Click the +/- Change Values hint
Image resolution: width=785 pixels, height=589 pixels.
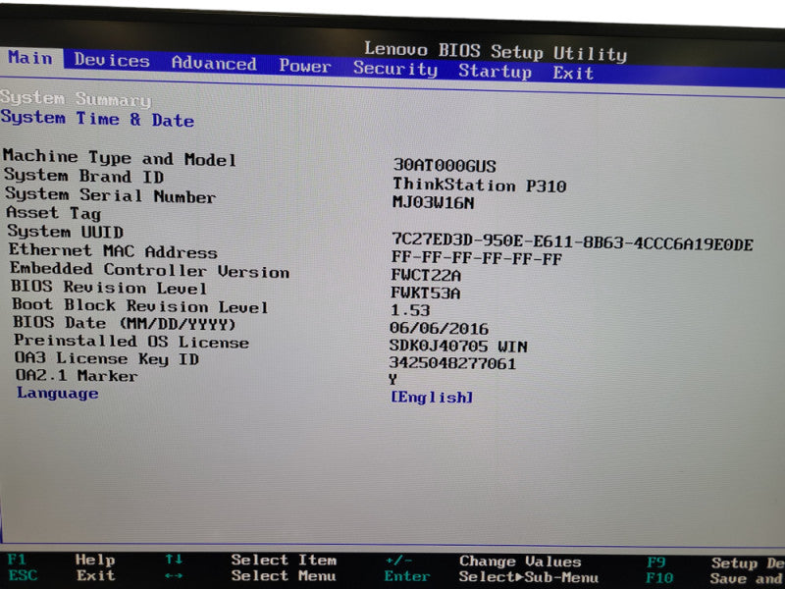coord(483,562)
